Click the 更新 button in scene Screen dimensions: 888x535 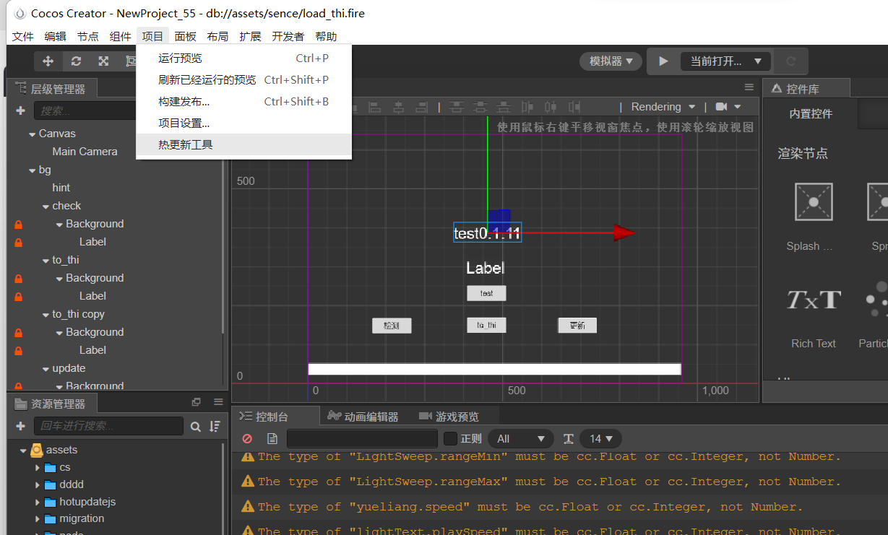tap(577, 326)
